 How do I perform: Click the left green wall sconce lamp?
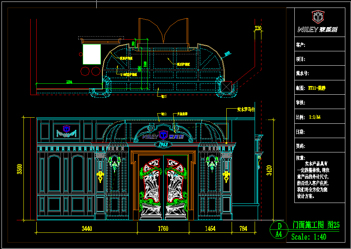[114, 163]
